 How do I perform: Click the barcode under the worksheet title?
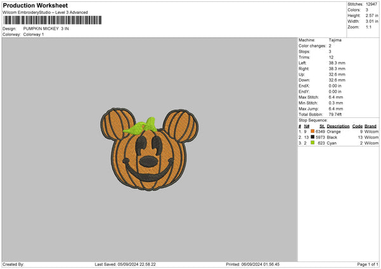click(x=53, y=20)
